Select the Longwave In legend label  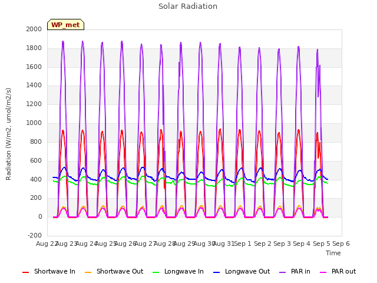click(184, 271)
